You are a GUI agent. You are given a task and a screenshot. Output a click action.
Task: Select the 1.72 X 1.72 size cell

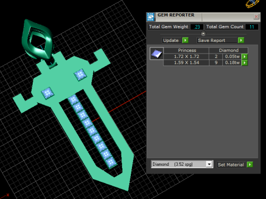click(186, 56)
